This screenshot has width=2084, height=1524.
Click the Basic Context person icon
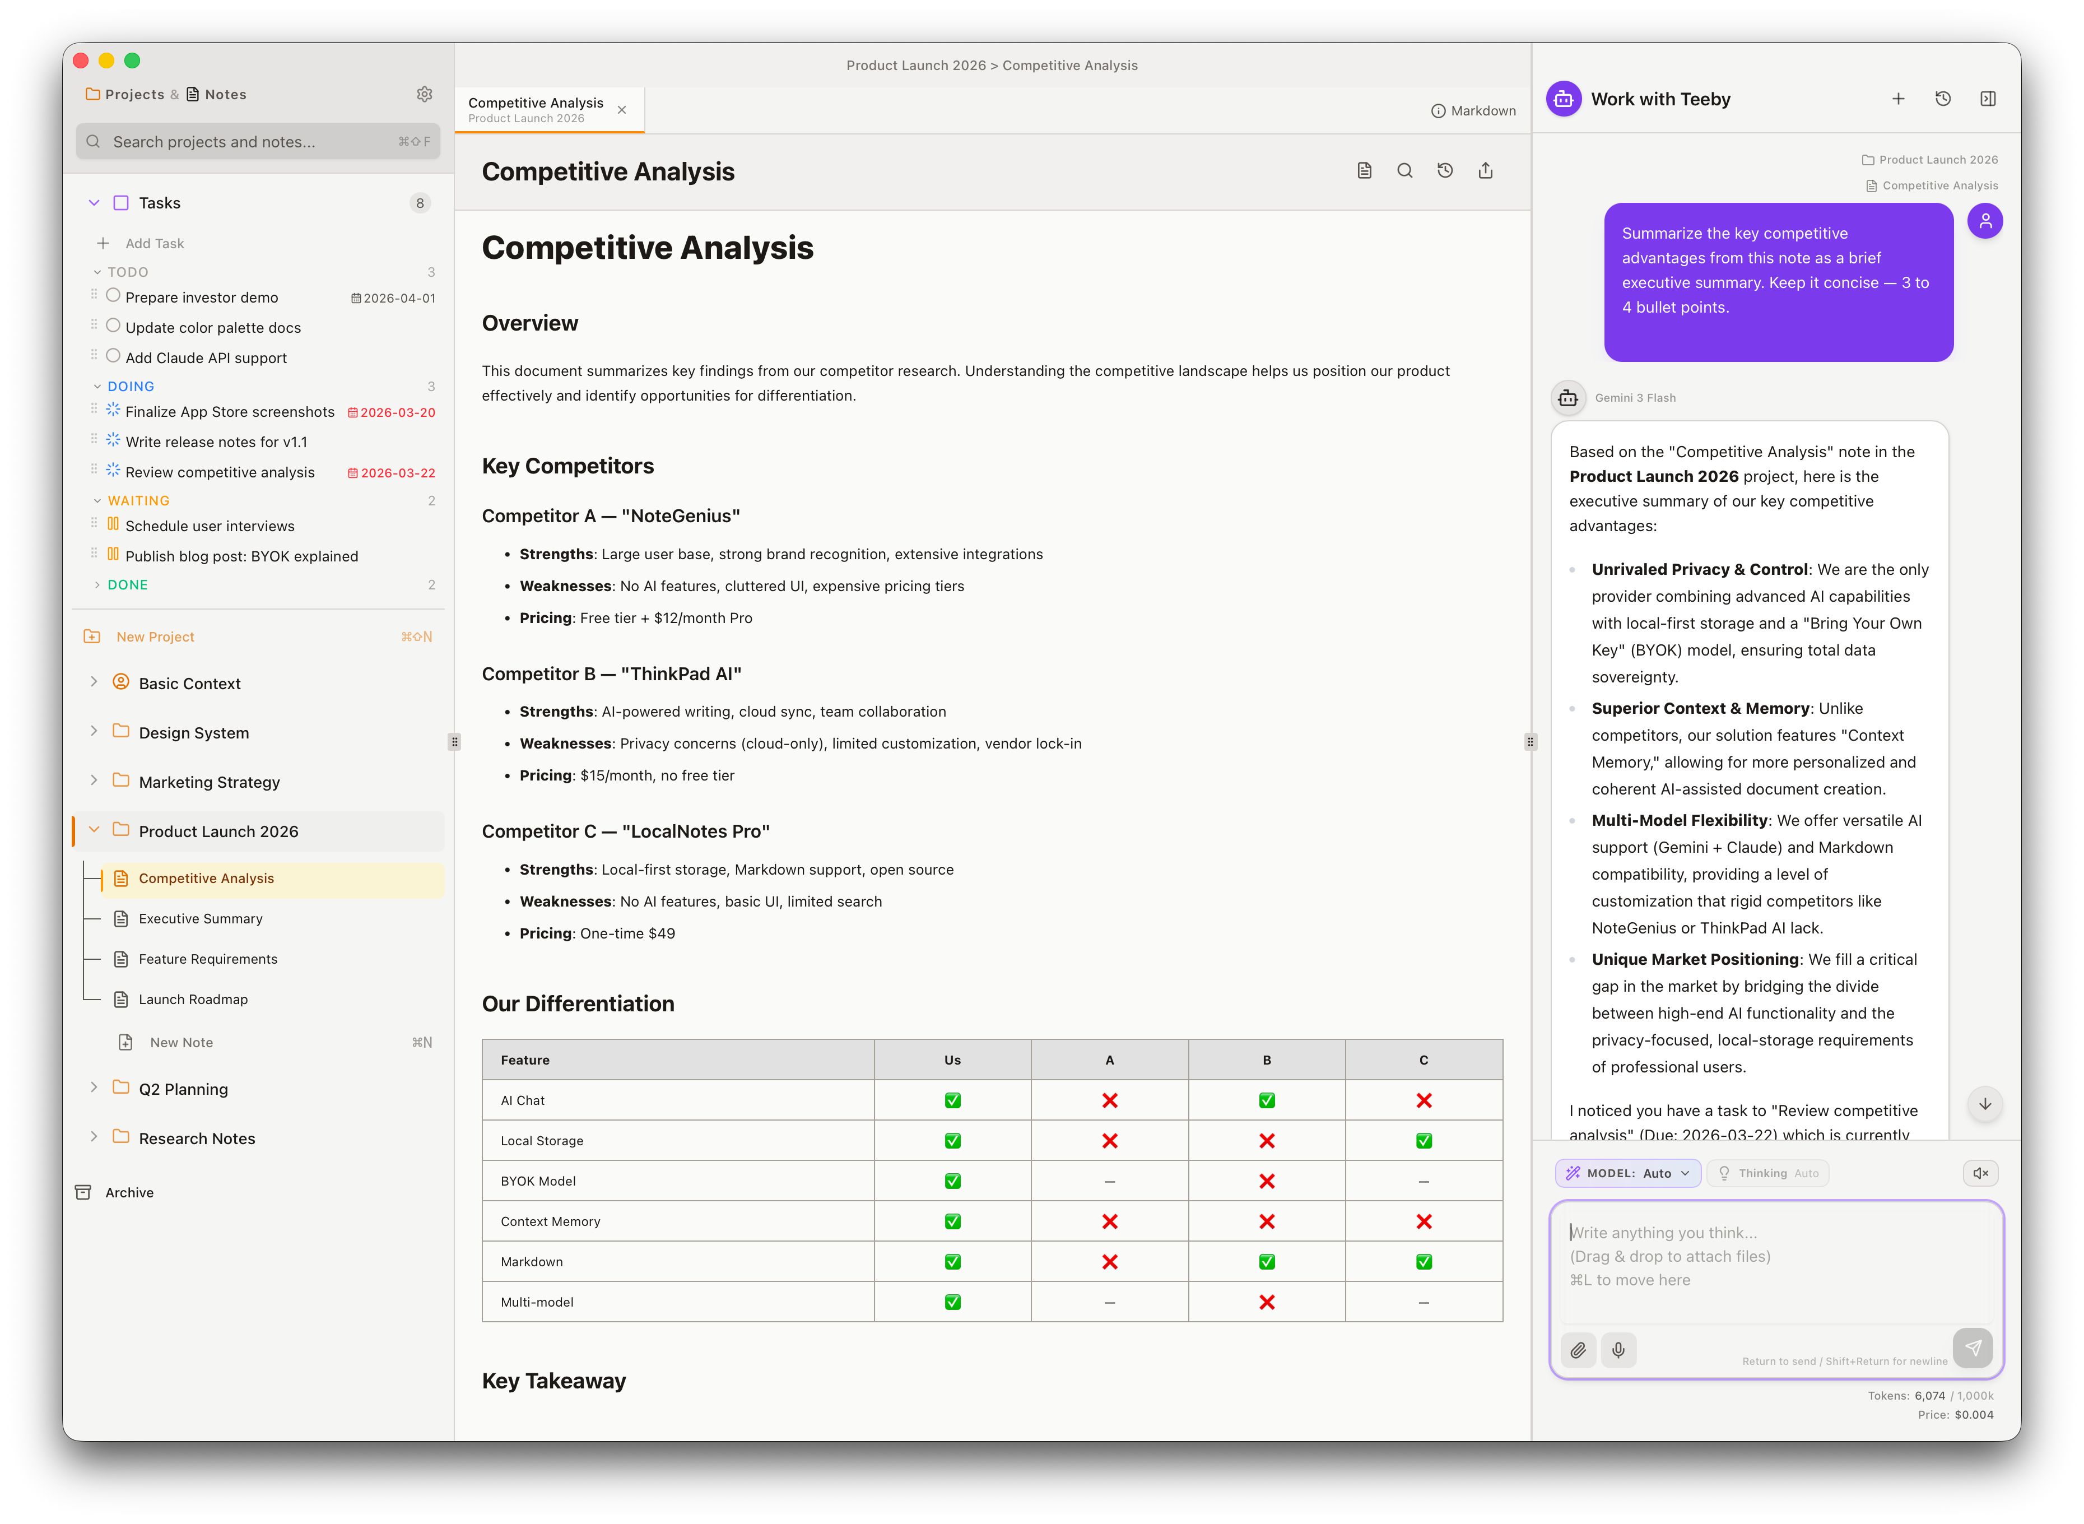(121, 682)
